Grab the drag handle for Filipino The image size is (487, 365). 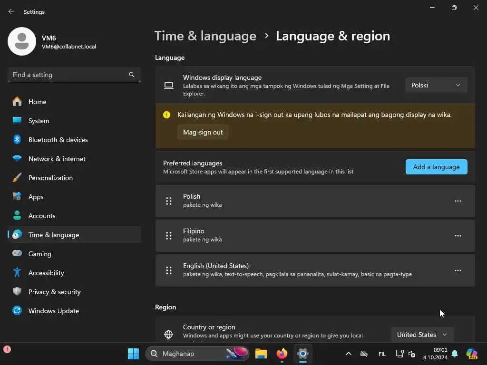click(x=169, y=236)
